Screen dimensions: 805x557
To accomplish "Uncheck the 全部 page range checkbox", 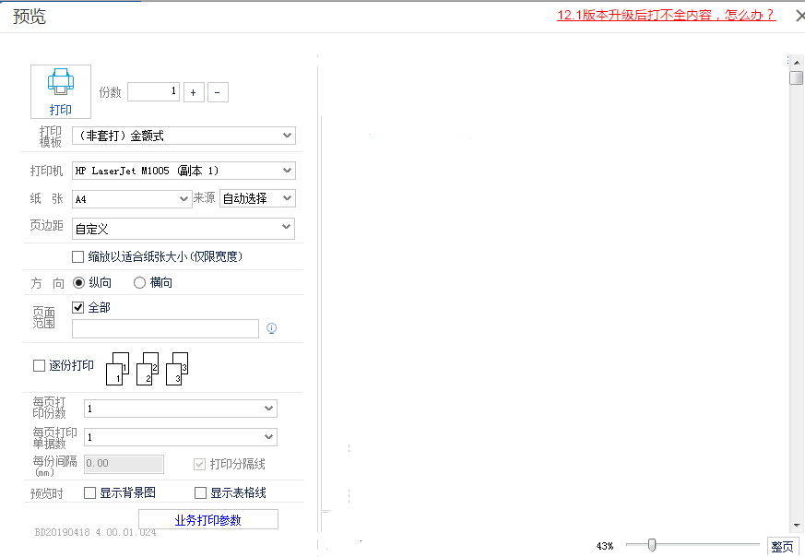I will point(77,308).
